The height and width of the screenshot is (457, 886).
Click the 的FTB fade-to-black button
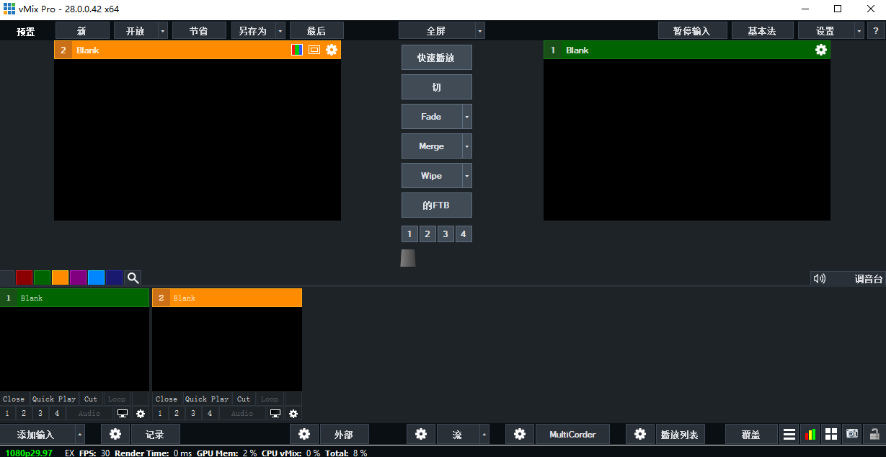tap(436, 205)
